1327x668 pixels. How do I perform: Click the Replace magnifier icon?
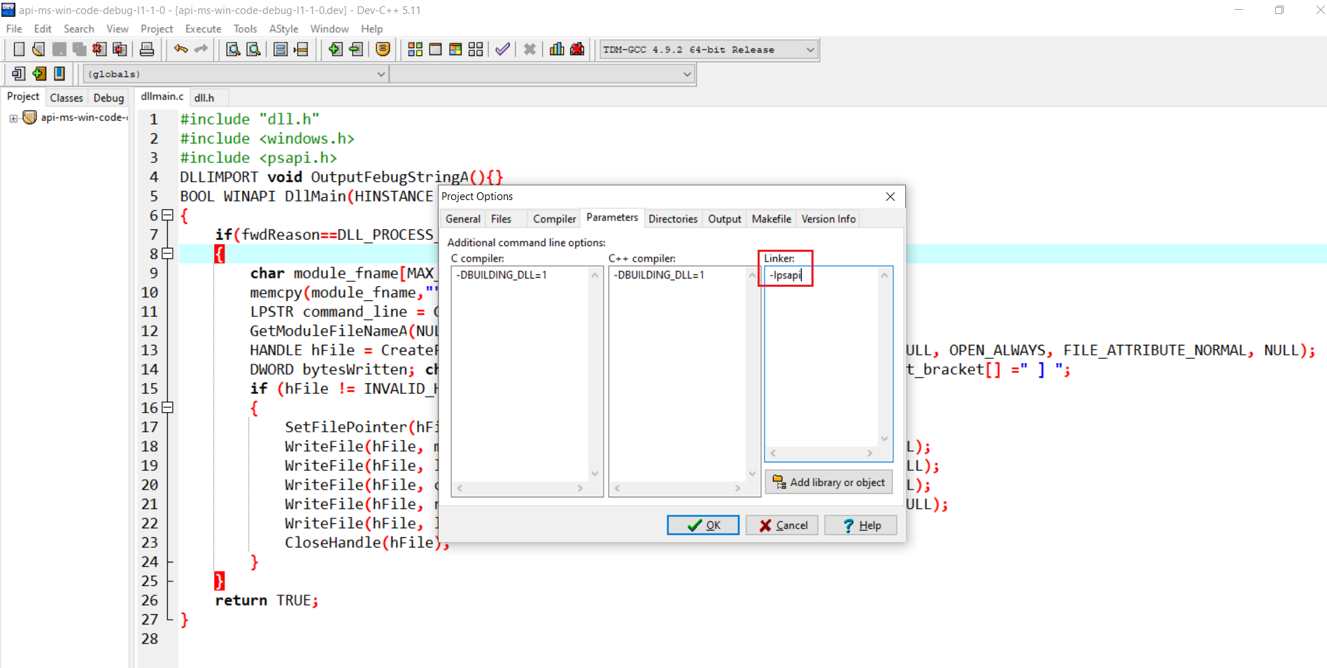[253, 49]
